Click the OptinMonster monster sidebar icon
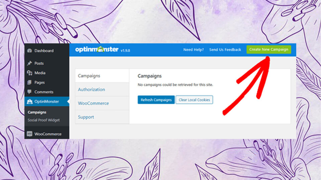Screen dimensions: 321x180 [29, 101]
